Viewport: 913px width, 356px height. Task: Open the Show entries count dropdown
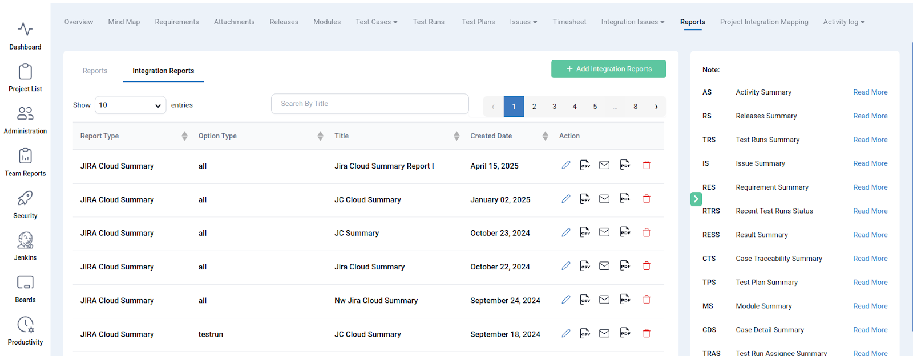130,105
